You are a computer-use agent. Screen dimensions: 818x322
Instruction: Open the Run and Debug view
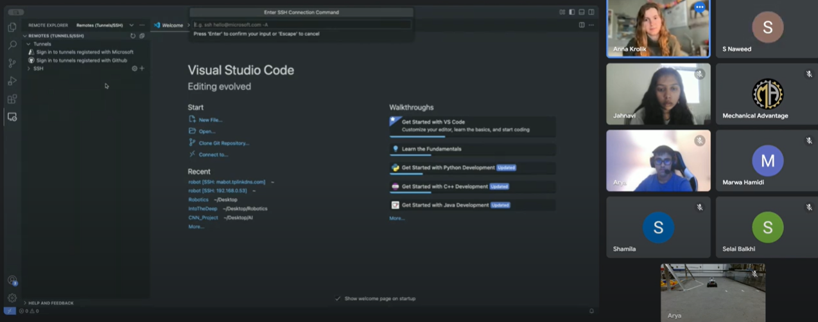pyautogui.click(x=12, y=81)
